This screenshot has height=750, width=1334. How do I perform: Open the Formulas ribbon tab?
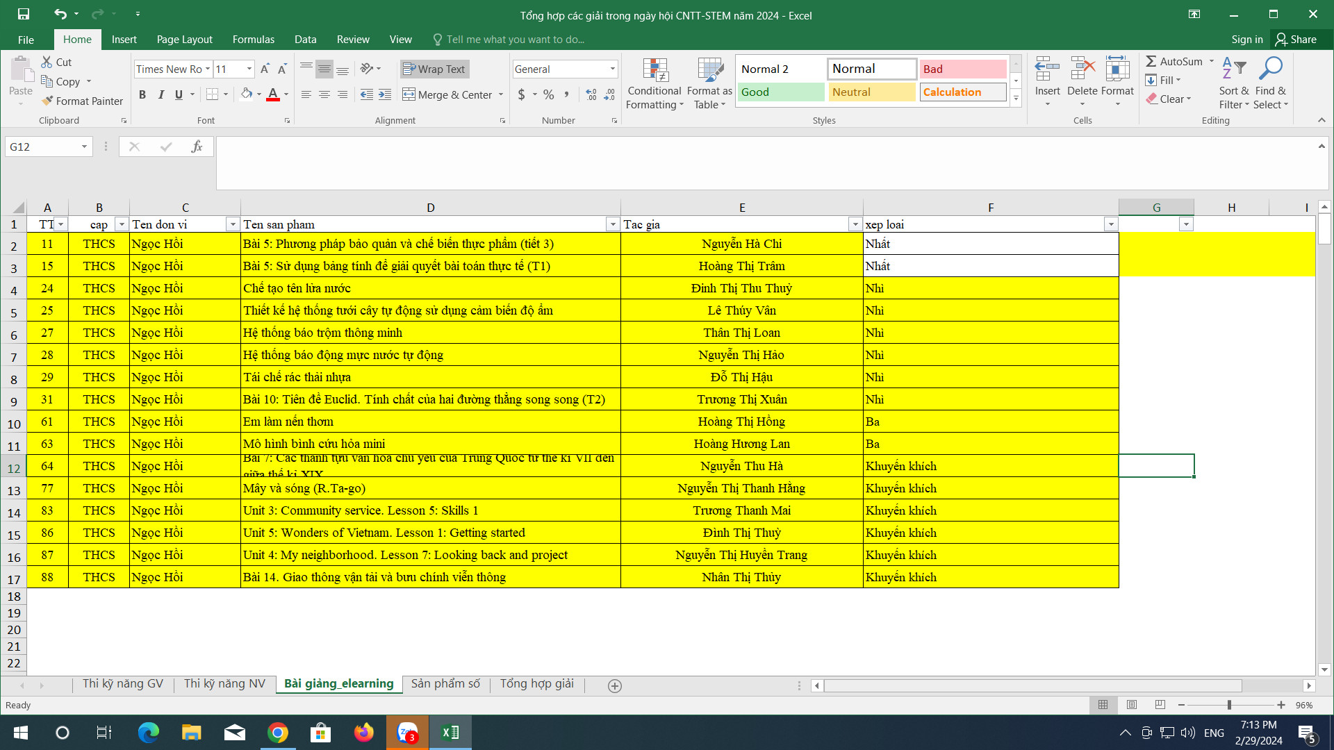tap(253, 40)
